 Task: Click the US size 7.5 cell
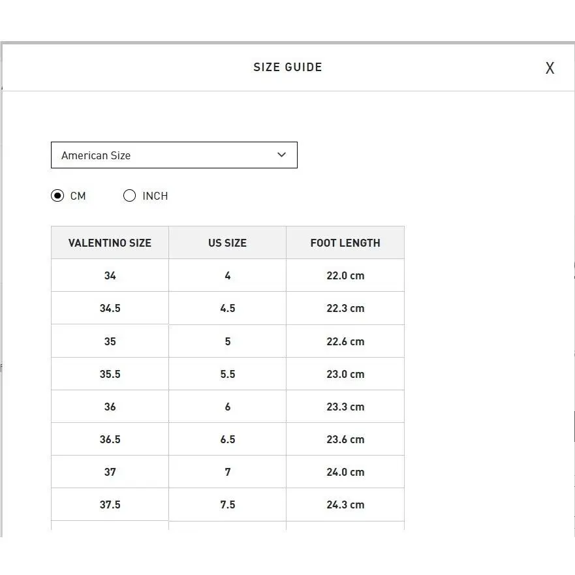tap(227, 505)
